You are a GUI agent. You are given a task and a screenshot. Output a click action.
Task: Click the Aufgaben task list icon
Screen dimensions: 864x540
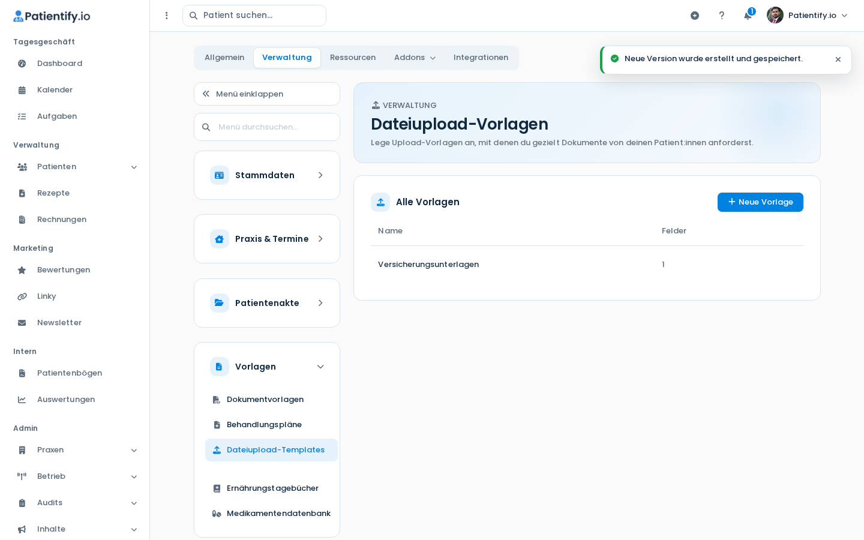22,116
